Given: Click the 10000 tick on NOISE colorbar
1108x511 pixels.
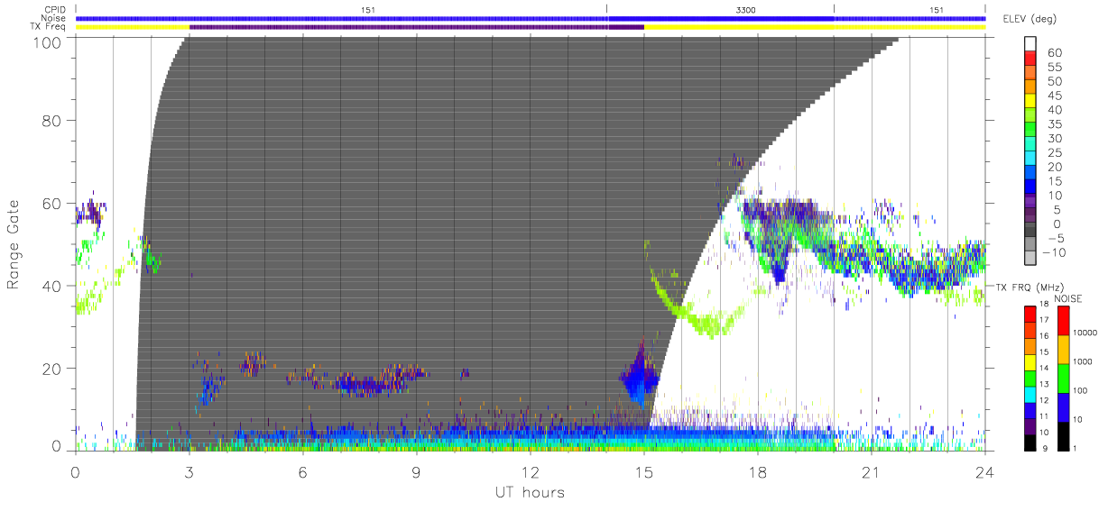Looking at the screenshot, I should pyautogui.click(x=1085, y=334).
